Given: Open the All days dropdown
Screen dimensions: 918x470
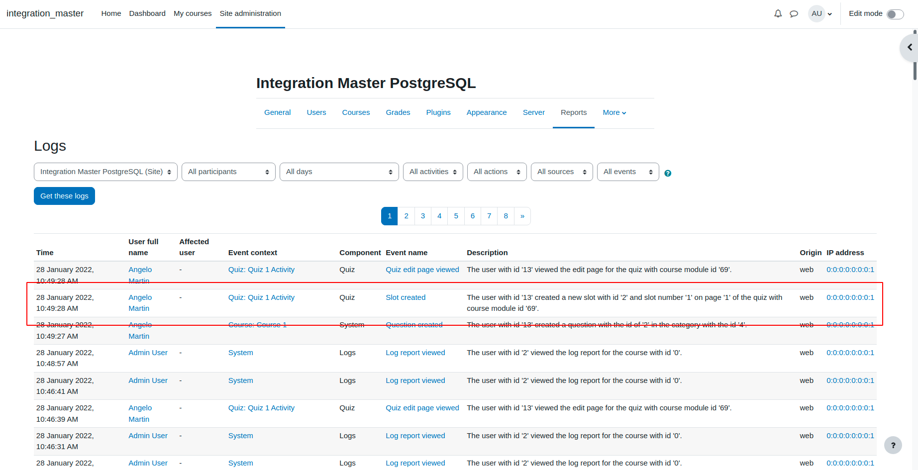Looking at the screenshot, I should (339, 172).
